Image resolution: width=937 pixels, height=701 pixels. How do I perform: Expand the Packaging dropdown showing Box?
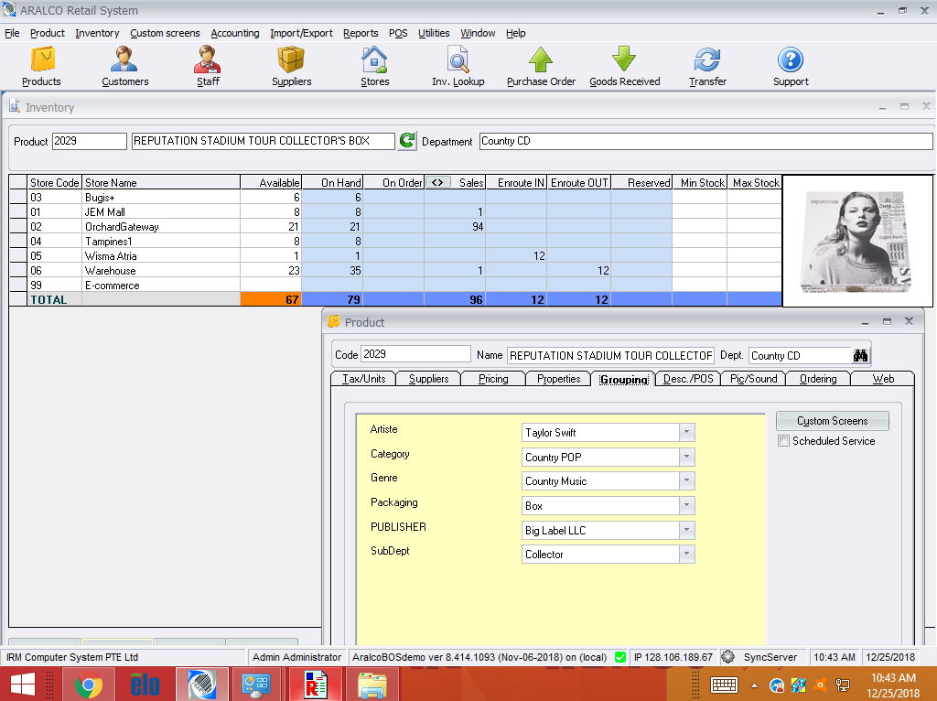tap(688, 505)
